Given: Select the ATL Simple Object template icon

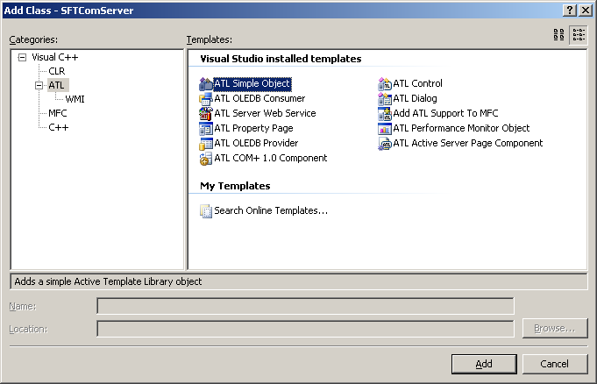Looking at the screenshot, I should [206, 84].
